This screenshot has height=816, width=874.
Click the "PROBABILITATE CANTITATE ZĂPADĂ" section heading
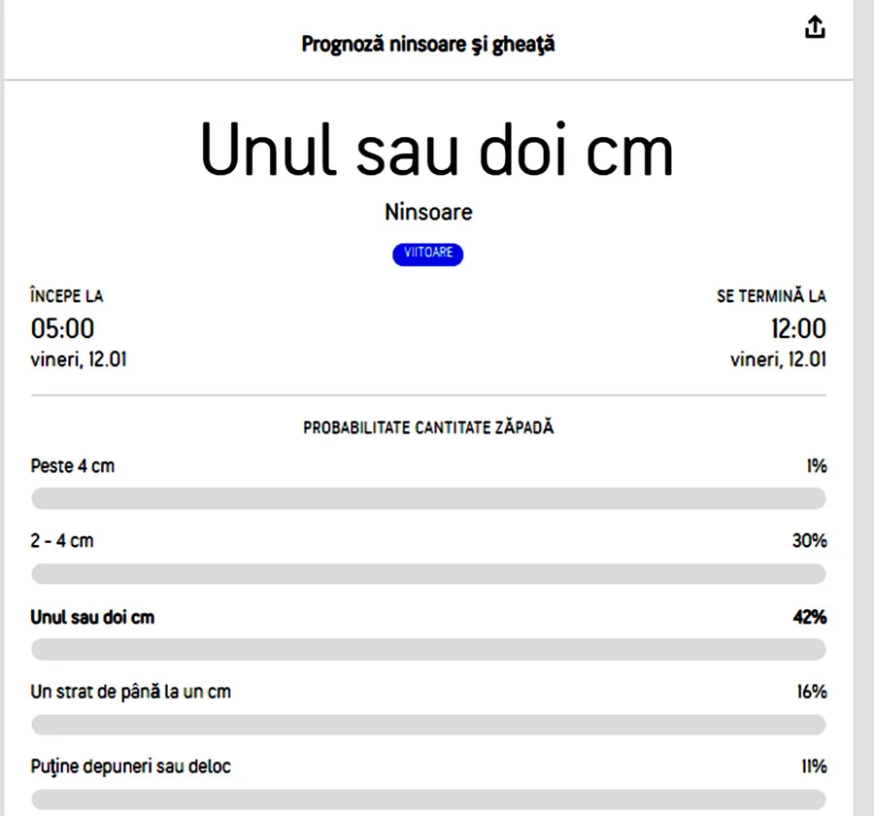tap(428, 427)
